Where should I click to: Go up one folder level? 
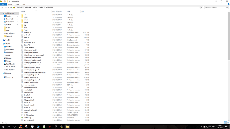pyautogui.click(x=11, y=8)
